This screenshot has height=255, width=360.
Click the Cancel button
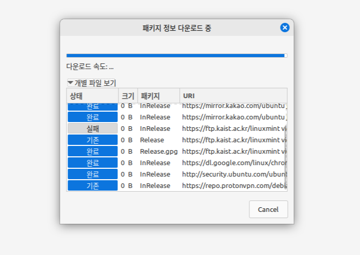[x=268, y=209]
